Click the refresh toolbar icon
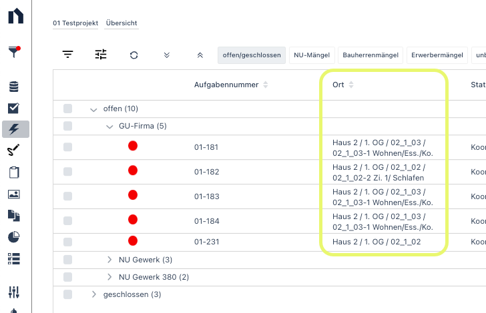Screen dimensions: 486x313 click(x=134, y=55)
